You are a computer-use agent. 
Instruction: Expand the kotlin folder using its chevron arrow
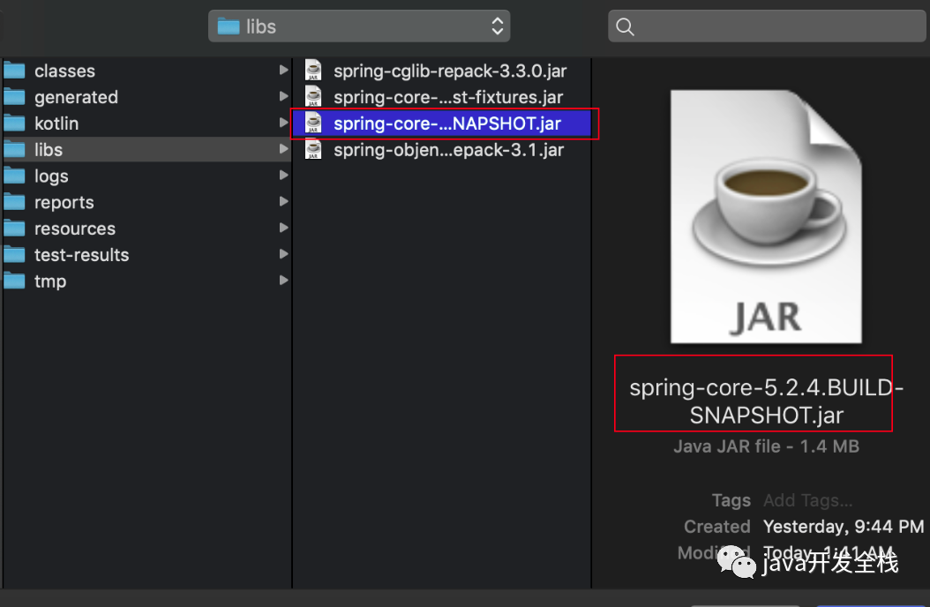(284, 123)
